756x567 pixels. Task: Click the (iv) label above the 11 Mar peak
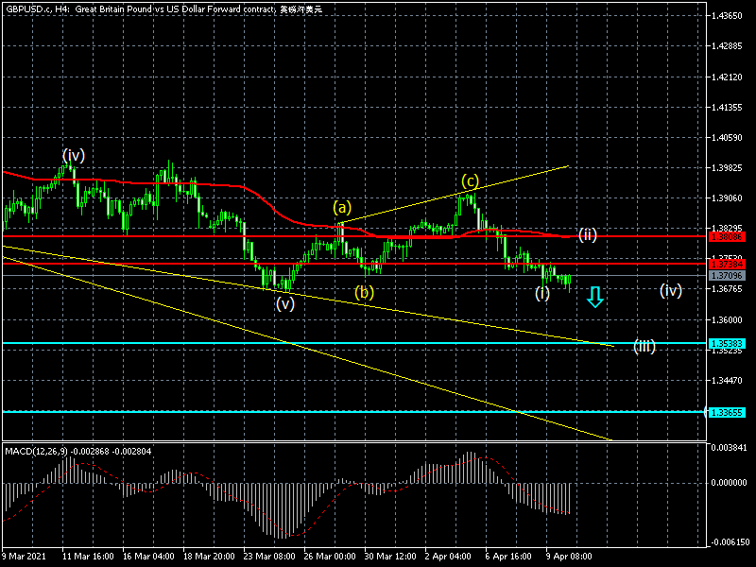[74, 154]
